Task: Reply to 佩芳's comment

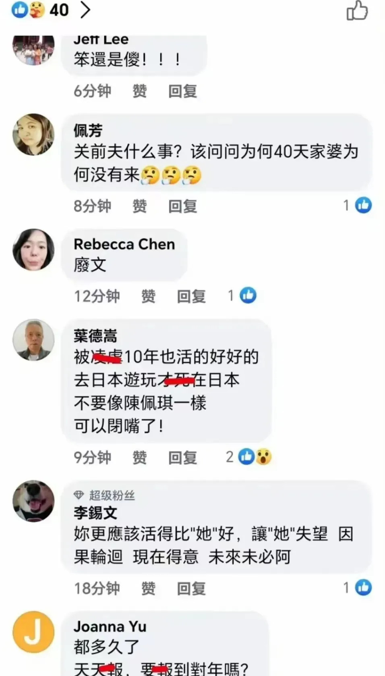Action: [x=182, y=206]
